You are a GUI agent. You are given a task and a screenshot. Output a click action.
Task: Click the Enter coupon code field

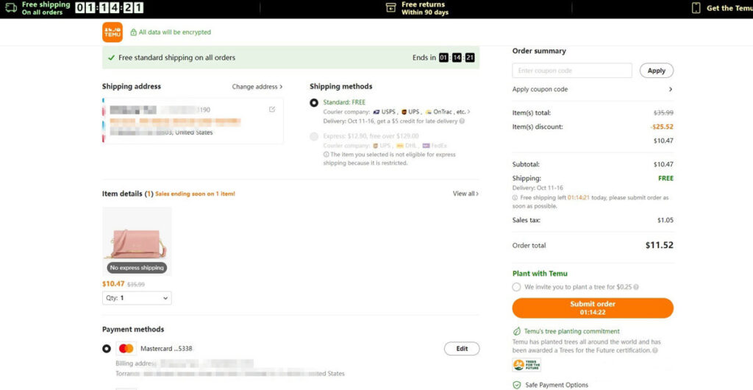coord(571,71)
